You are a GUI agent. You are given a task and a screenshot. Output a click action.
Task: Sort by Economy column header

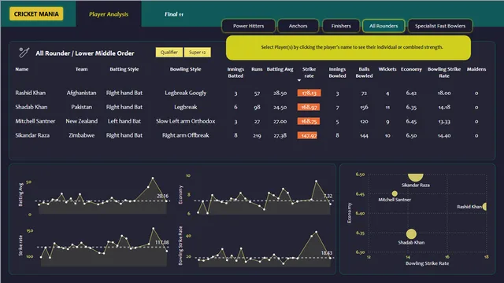coord(411,69)
